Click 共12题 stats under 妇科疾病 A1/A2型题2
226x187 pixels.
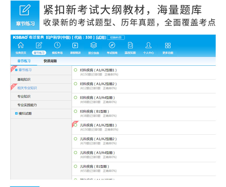click(x=98, y=88)
